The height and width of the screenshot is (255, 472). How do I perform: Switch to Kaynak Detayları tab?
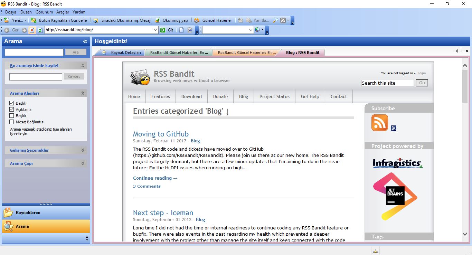tap(122, 53)
